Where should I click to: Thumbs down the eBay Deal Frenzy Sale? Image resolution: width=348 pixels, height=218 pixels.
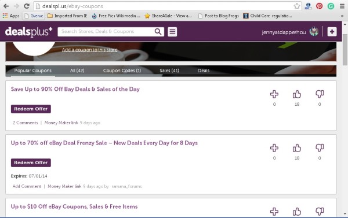pyautogui.click(x=320, y=148)
